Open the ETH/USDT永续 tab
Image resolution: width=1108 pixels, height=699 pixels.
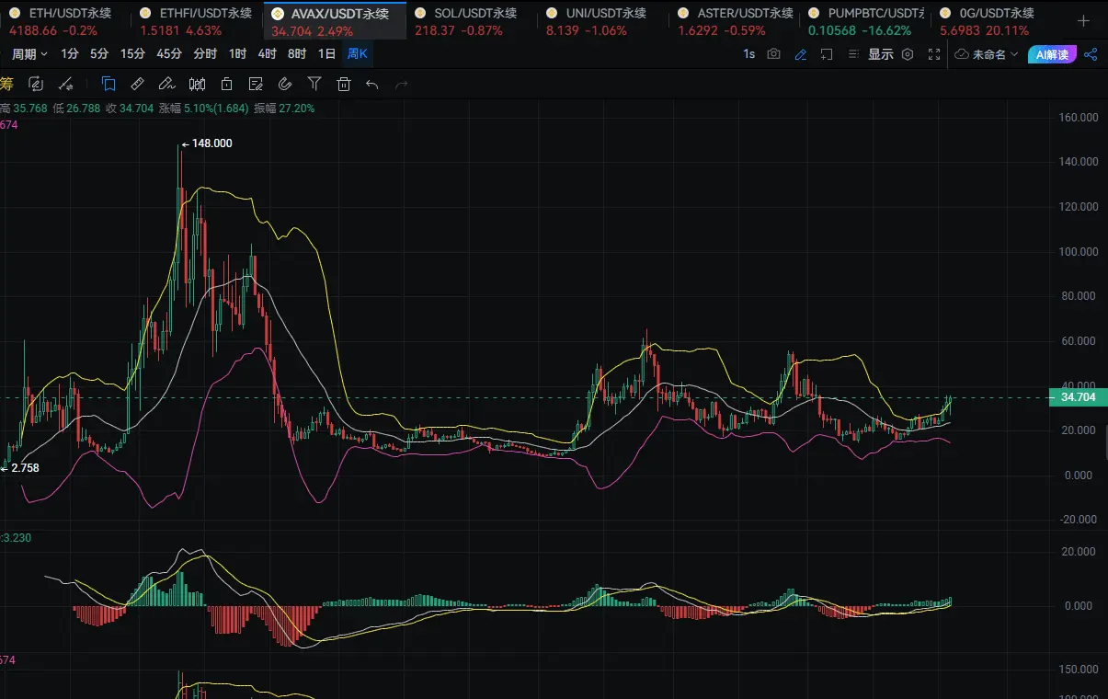(x=66, y=20)
